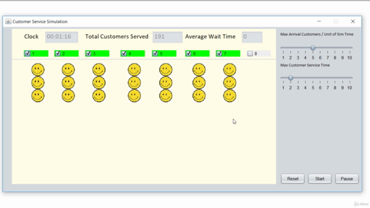Click the "Max Customer Service Time" label
The width and height of the screenshot is (370, 208).
(305, 65)
